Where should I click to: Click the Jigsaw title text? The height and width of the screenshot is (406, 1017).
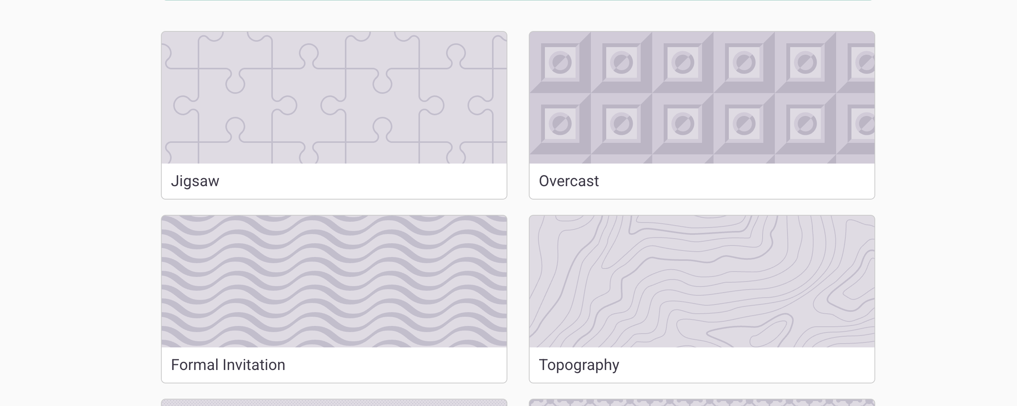pyautogui.click(x=195, y=181)
